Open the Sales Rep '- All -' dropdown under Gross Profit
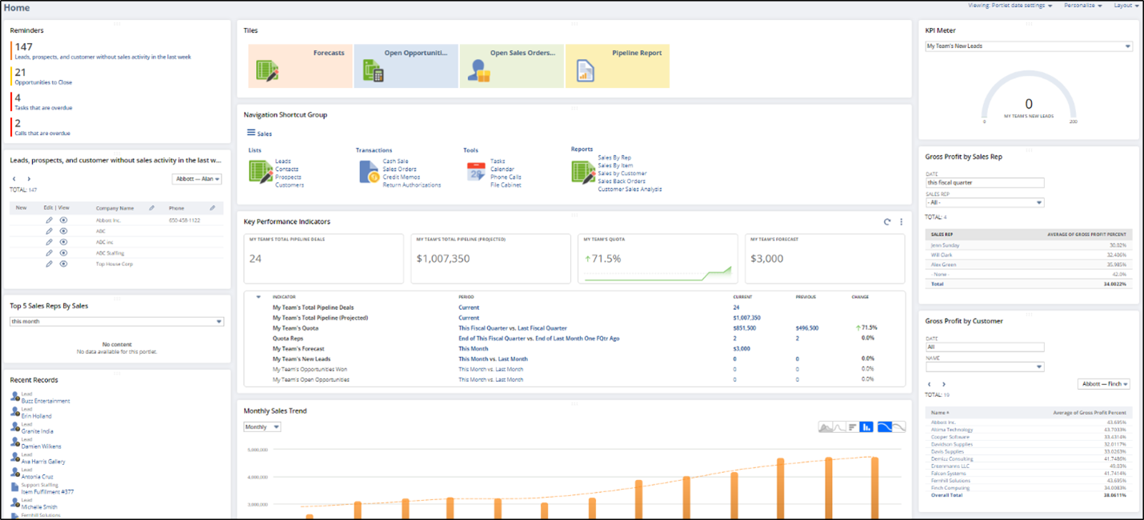1144x520 pixels. click(x=986, y=201)
